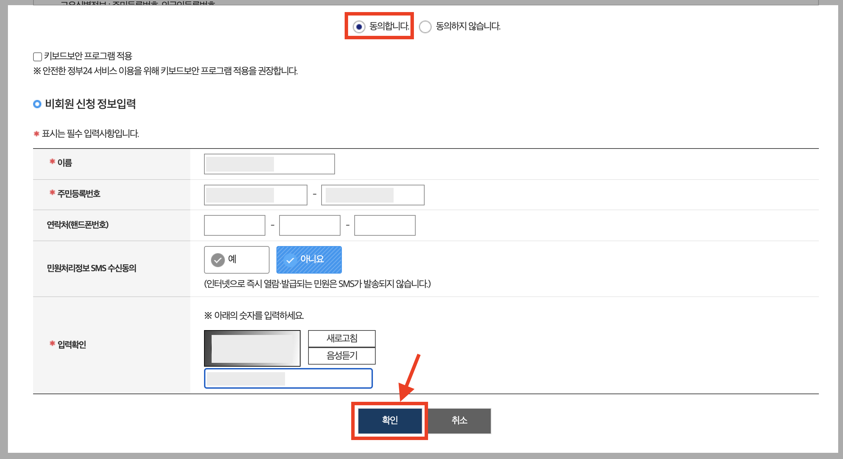Click the captcha number image
Viewport: 843px width, 459px height.
pos(252,348)
